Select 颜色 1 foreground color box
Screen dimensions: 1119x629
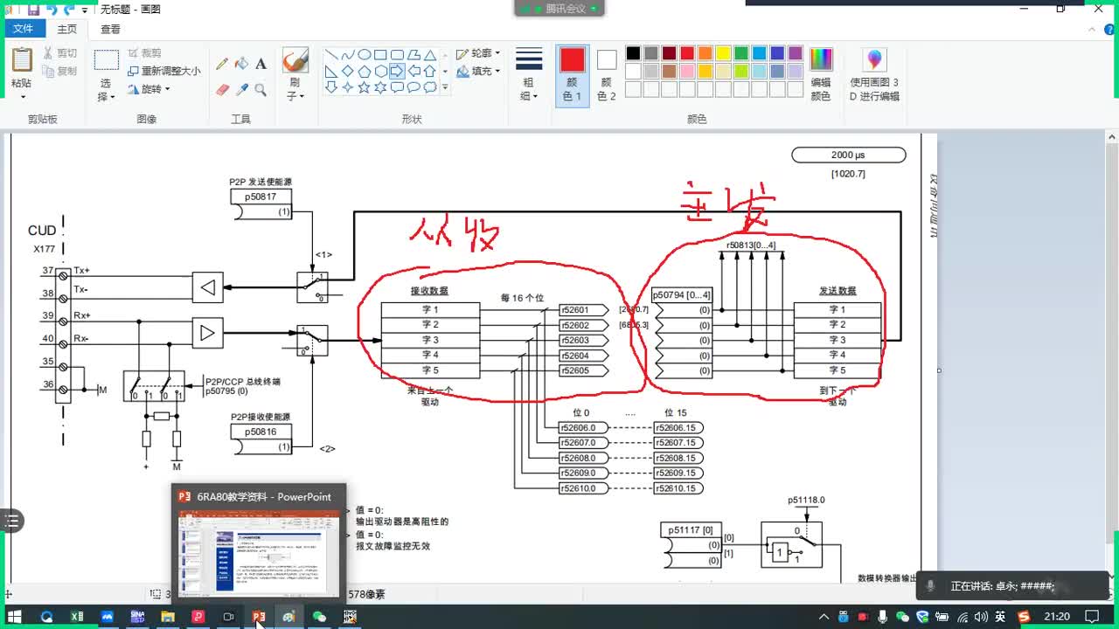click(x=573, y=75)
